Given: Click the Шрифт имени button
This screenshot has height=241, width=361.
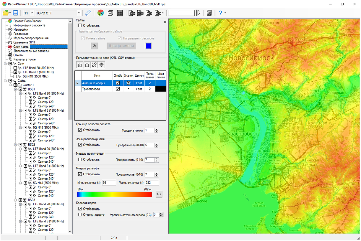Looking at the screenshot, I should 121,46.
